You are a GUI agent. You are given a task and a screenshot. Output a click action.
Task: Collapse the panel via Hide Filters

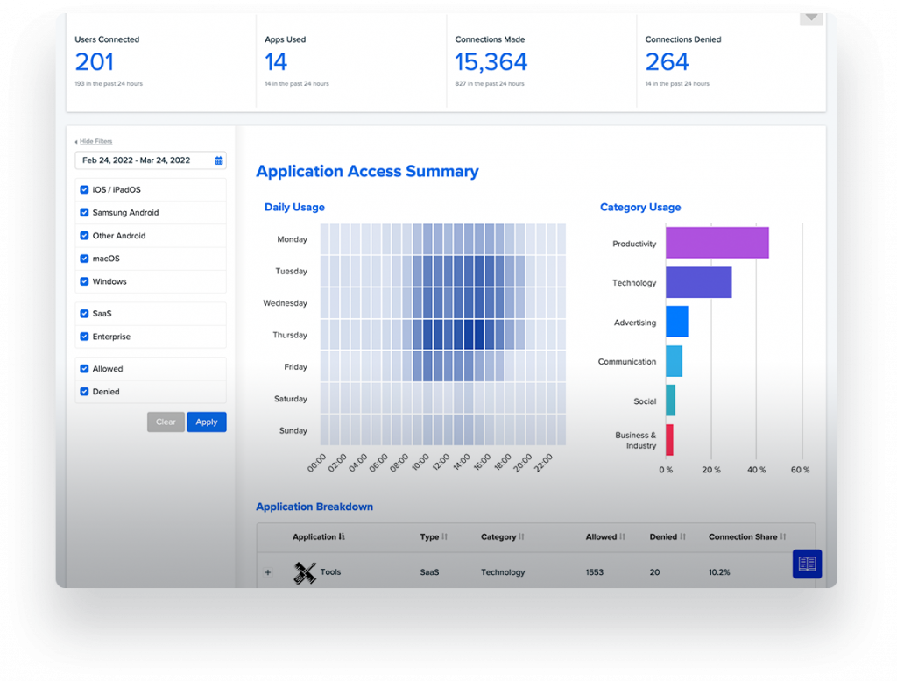pos(95,141)
